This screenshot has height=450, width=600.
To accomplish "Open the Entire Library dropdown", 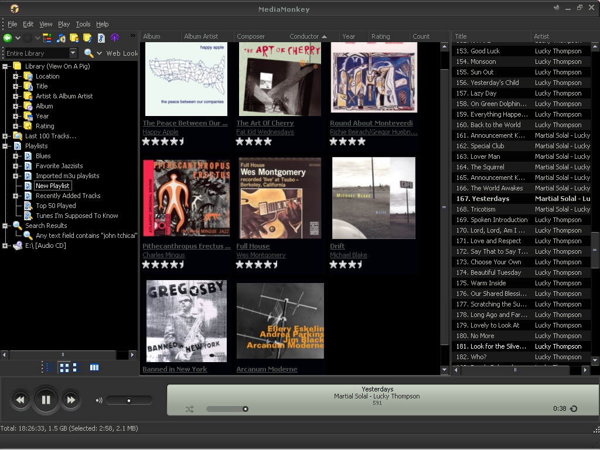I will coord(73,53).
